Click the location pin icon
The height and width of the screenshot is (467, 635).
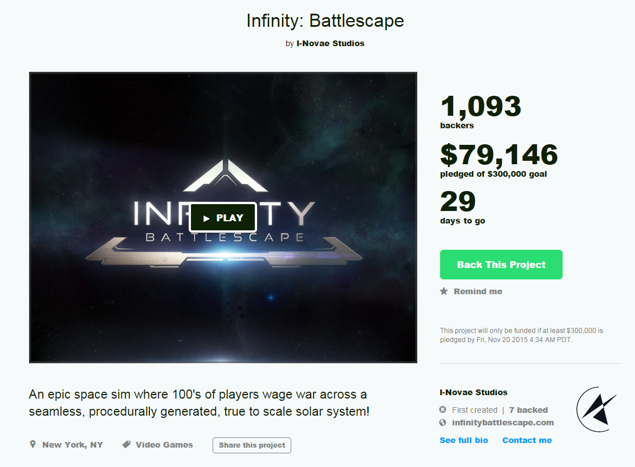33,444
